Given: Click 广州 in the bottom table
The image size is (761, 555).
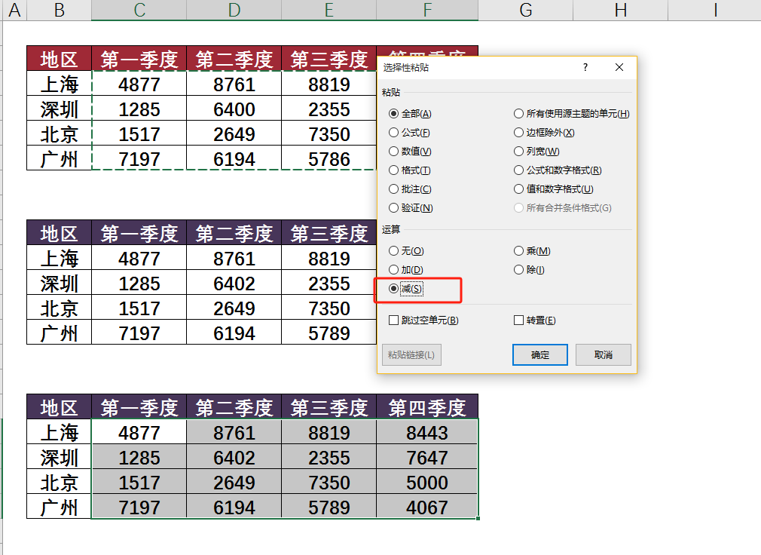Looking at the screenshot, I should coord(60,507).
